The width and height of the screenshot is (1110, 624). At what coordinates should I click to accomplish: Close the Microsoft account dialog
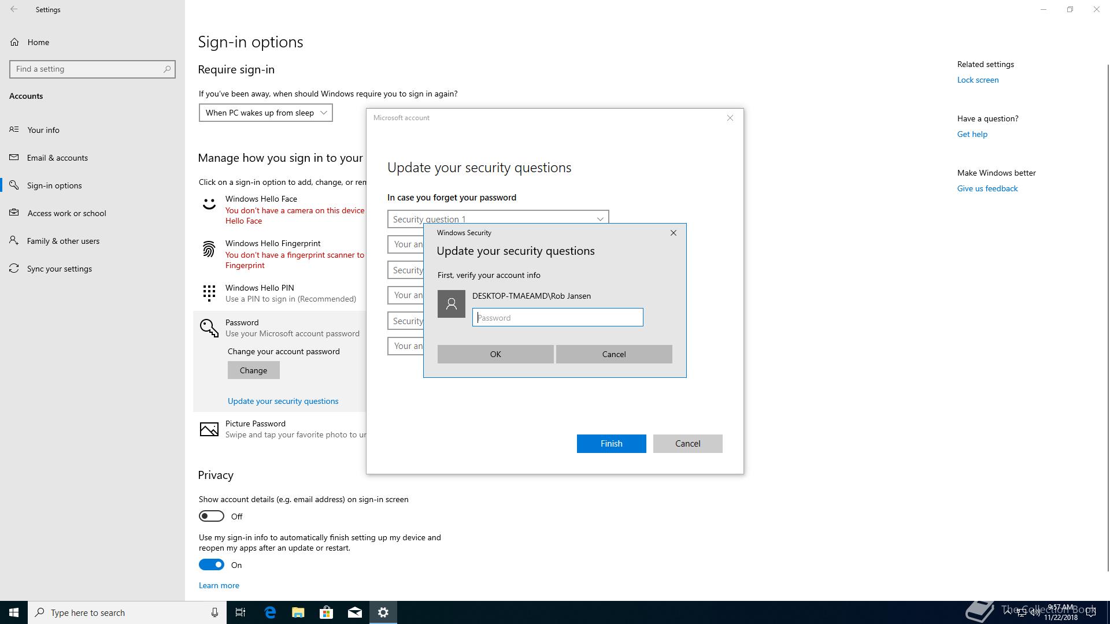tap(730, 118)
